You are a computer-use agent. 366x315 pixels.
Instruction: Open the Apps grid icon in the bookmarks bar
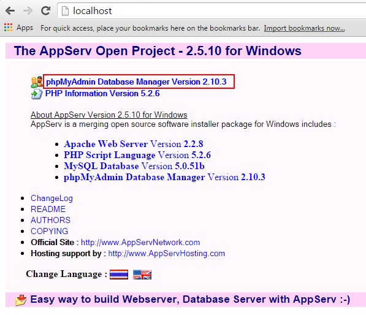[8, 28]
